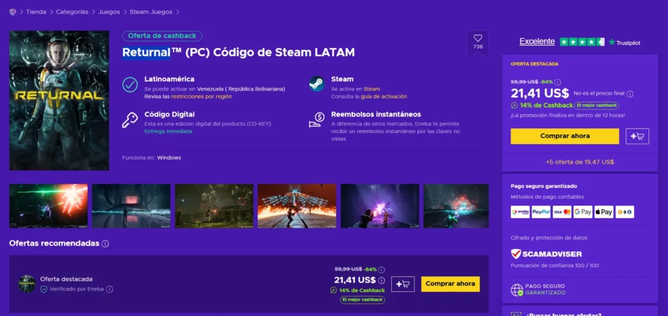Screen dimensions: 668x316
Task: Open info icon beside Verificado por Eneba
Action: click(110, 289)
